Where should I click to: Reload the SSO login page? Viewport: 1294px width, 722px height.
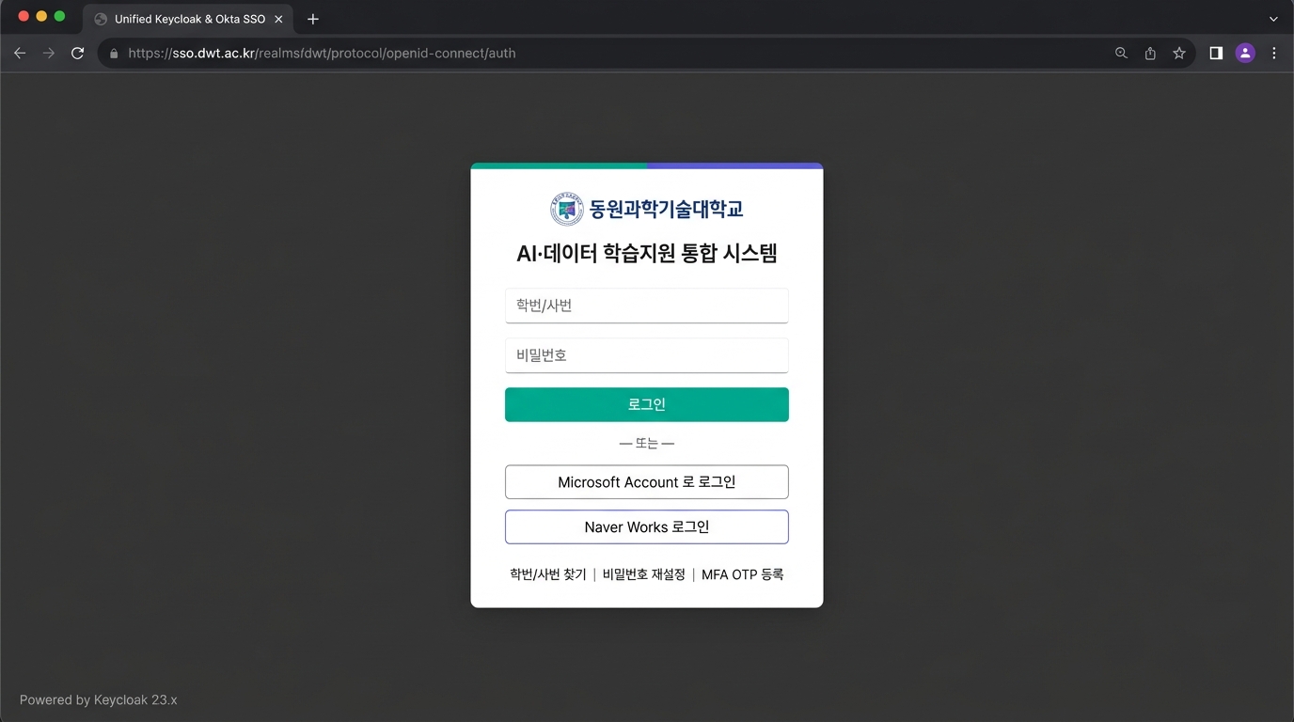click(x=78, y=54)
